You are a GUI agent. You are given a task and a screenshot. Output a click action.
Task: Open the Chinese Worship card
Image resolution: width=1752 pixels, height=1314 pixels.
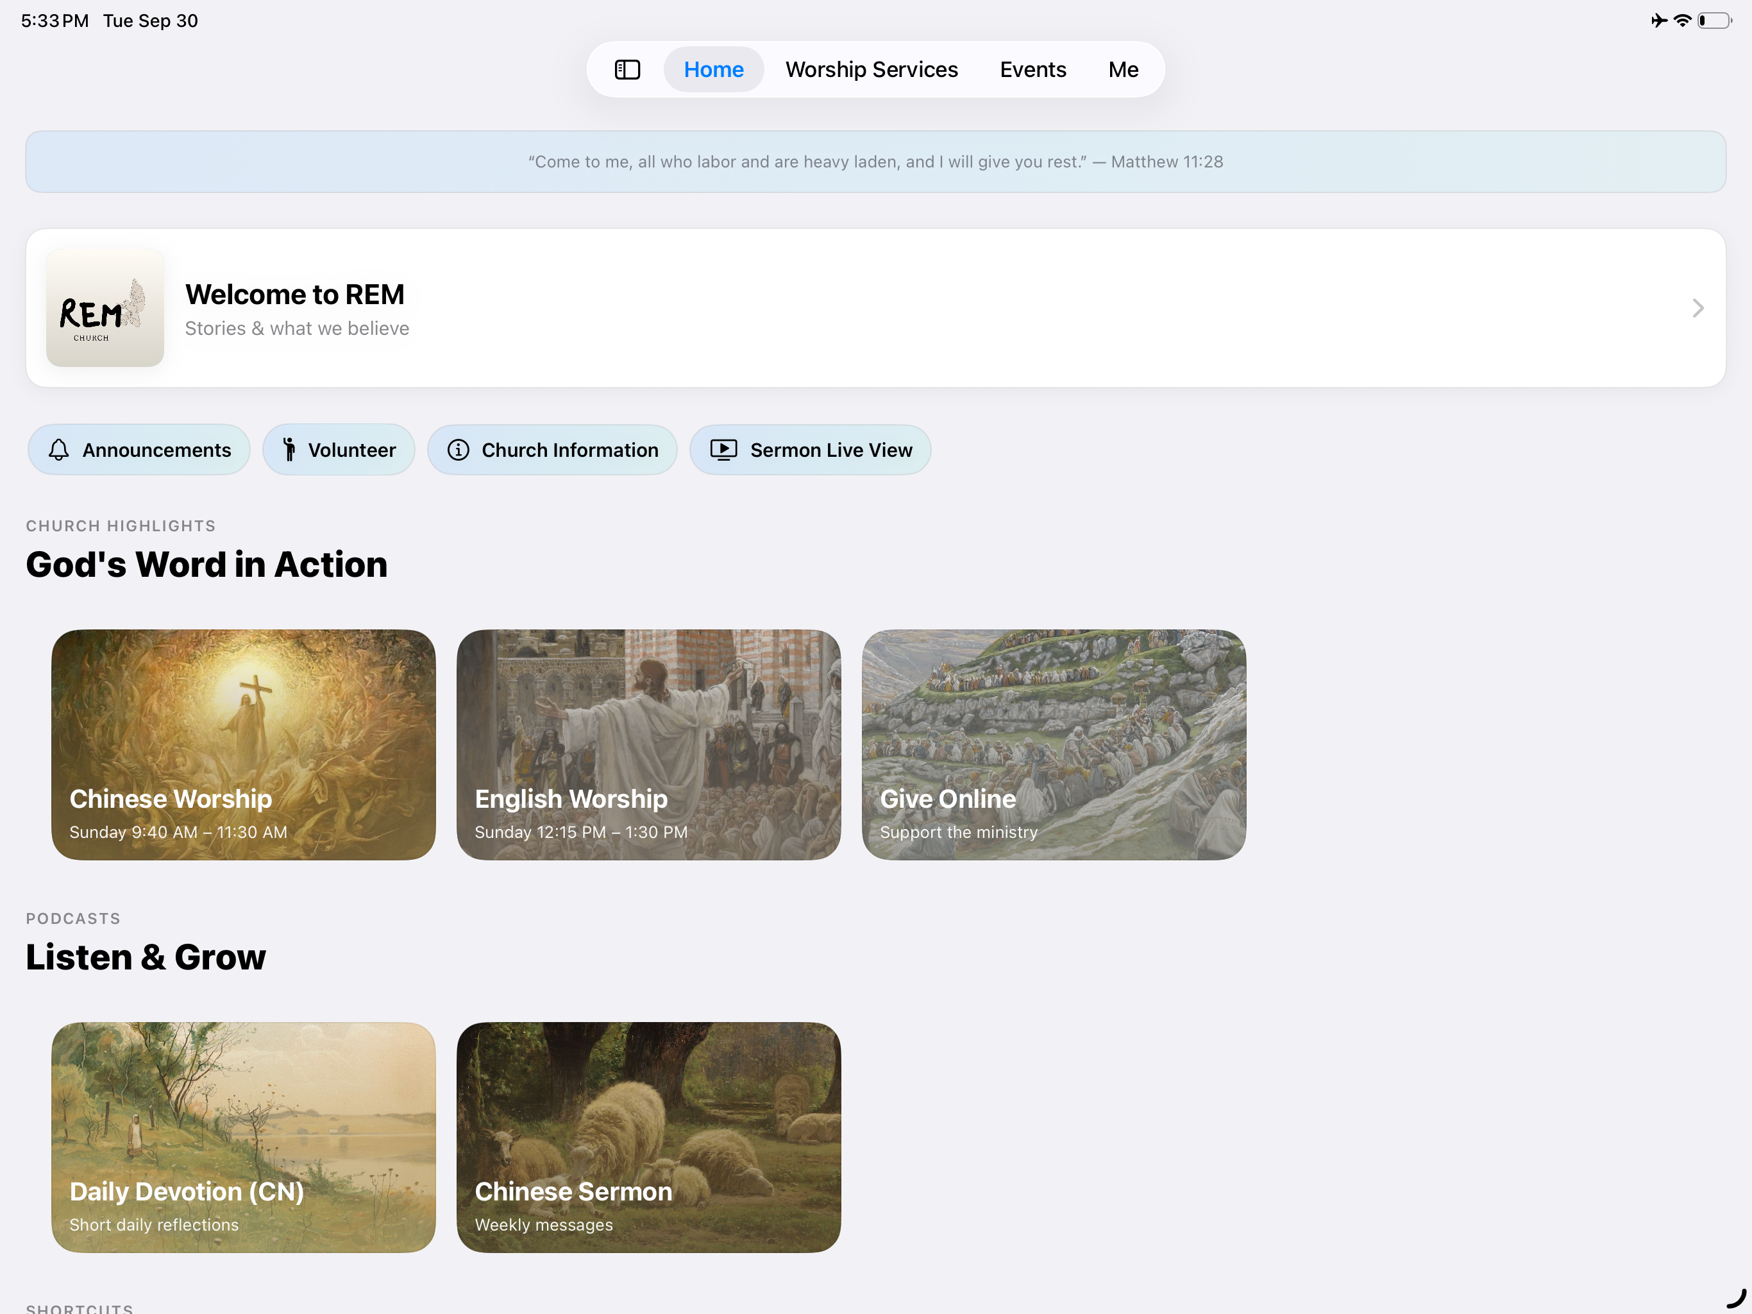point(243,745)
